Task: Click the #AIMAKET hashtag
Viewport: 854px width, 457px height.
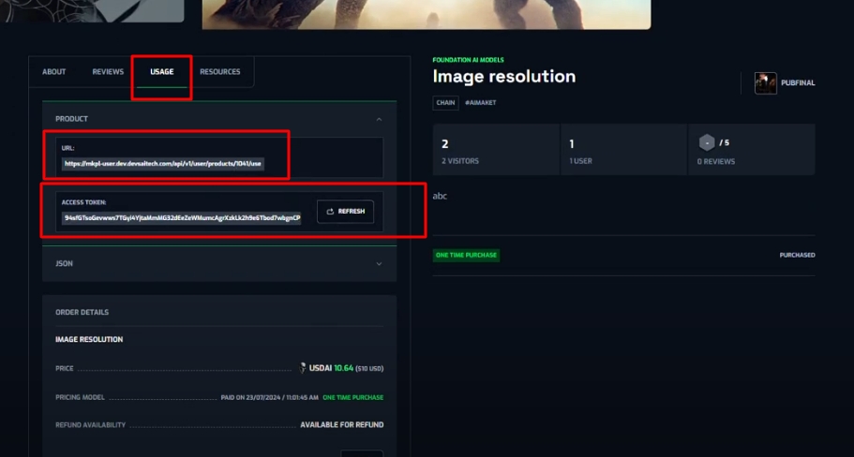Action: click(x=480, y=102)
